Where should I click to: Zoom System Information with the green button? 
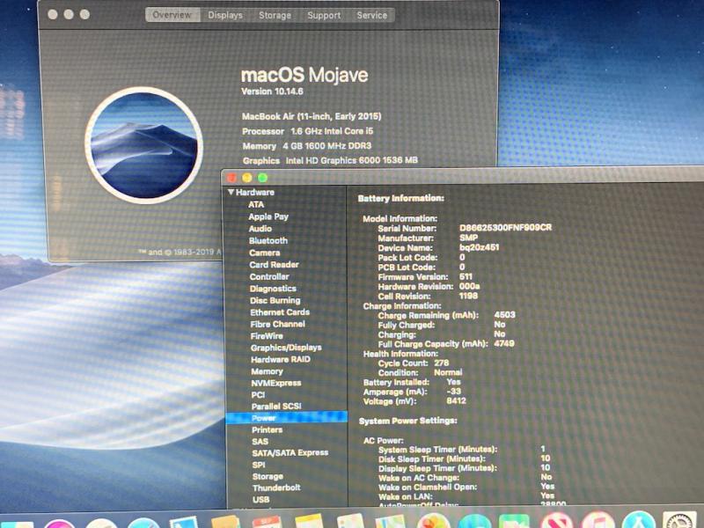tap(262, 178)
